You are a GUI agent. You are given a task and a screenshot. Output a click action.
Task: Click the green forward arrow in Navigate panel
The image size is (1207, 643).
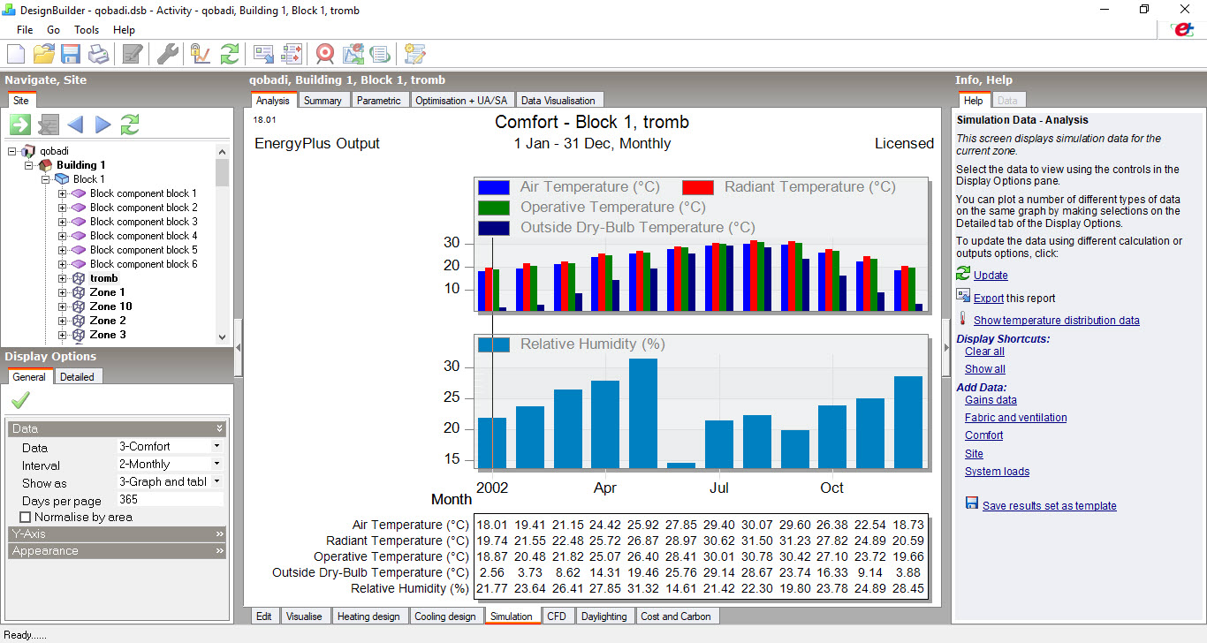click(x=20, y=125)
